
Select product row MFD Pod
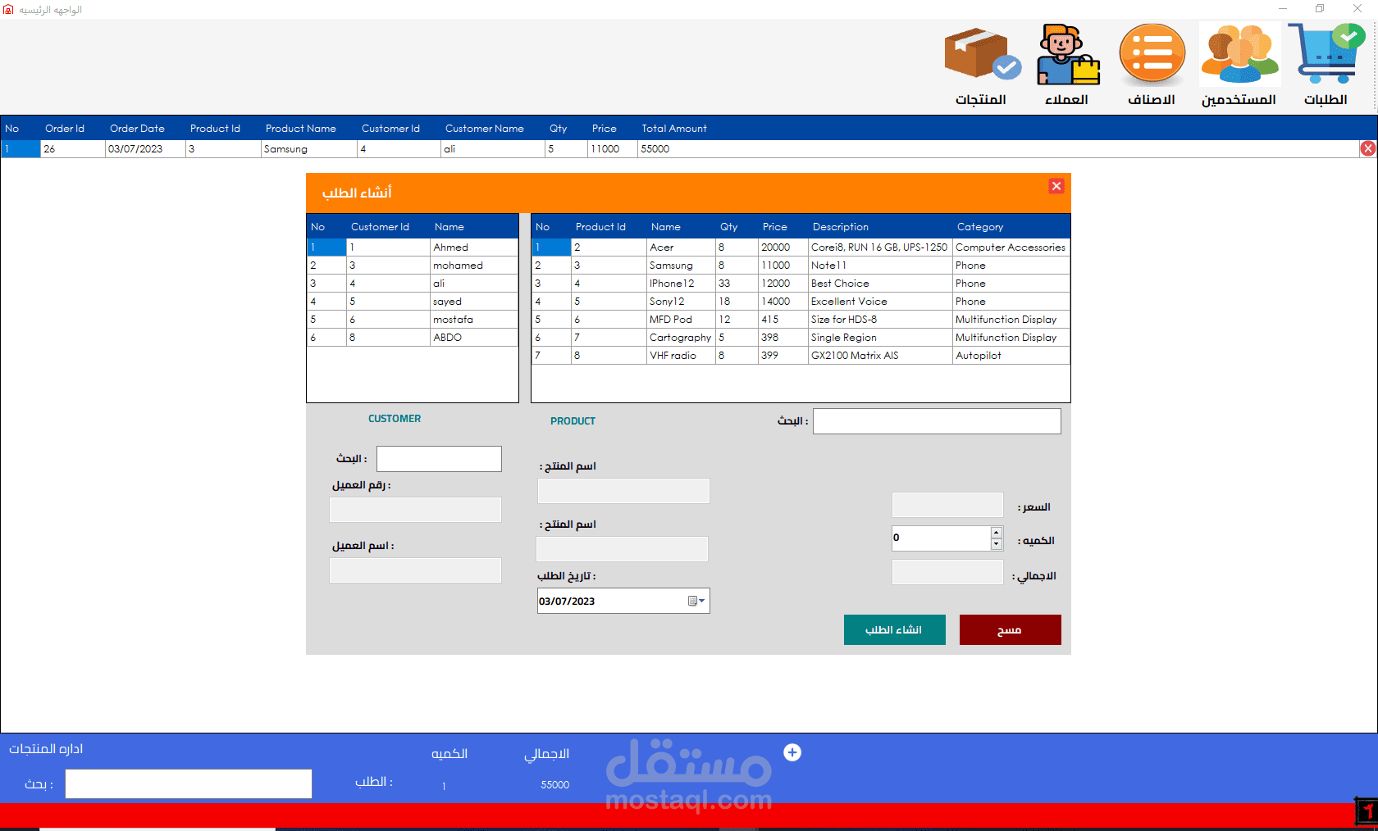(801, 320)
